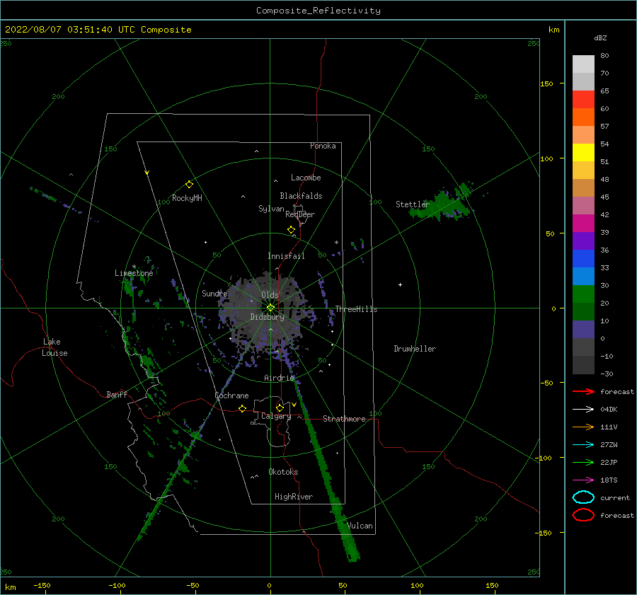Click the Ponoka label
This screenshot has width=637, height=595.
coord(323,146)
